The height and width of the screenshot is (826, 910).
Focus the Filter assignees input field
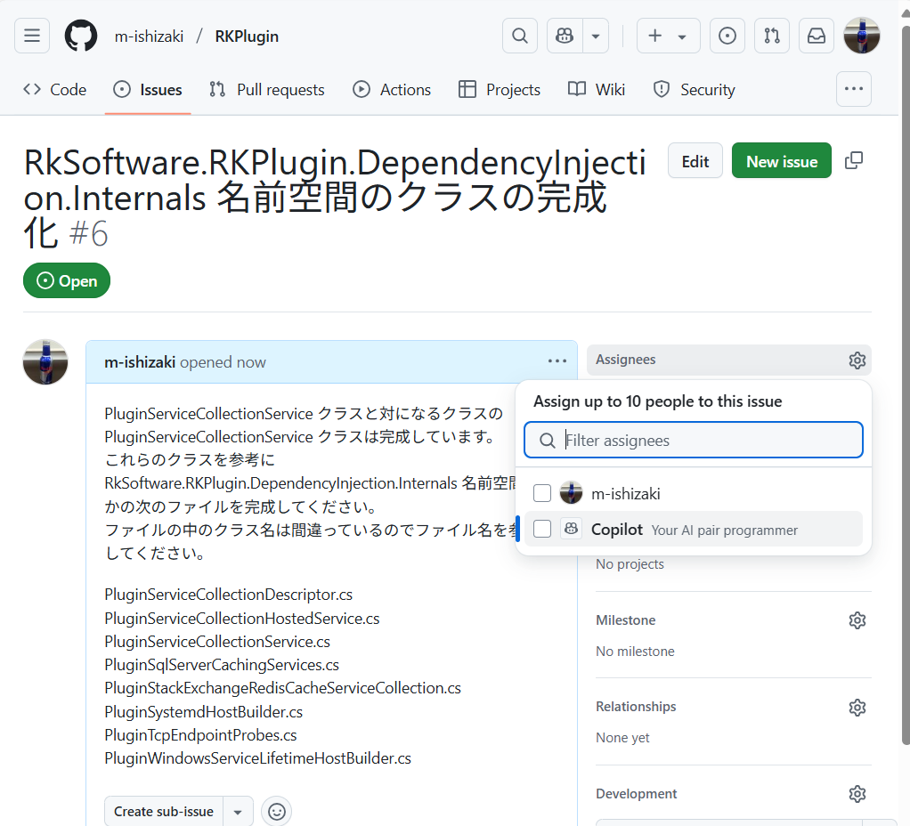(694, 441)
